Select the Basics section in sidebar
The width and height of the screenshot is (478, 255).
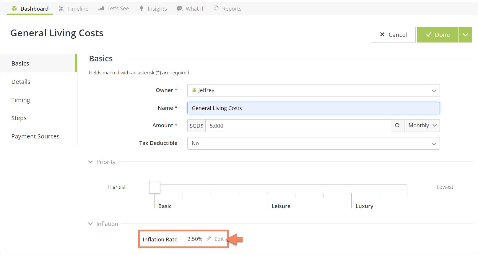38,63
